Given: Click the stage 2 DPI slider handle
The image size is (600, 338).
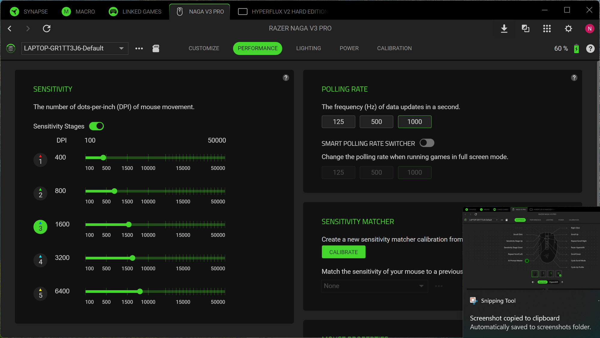Looking at the screenshot, I should [114, 191].
